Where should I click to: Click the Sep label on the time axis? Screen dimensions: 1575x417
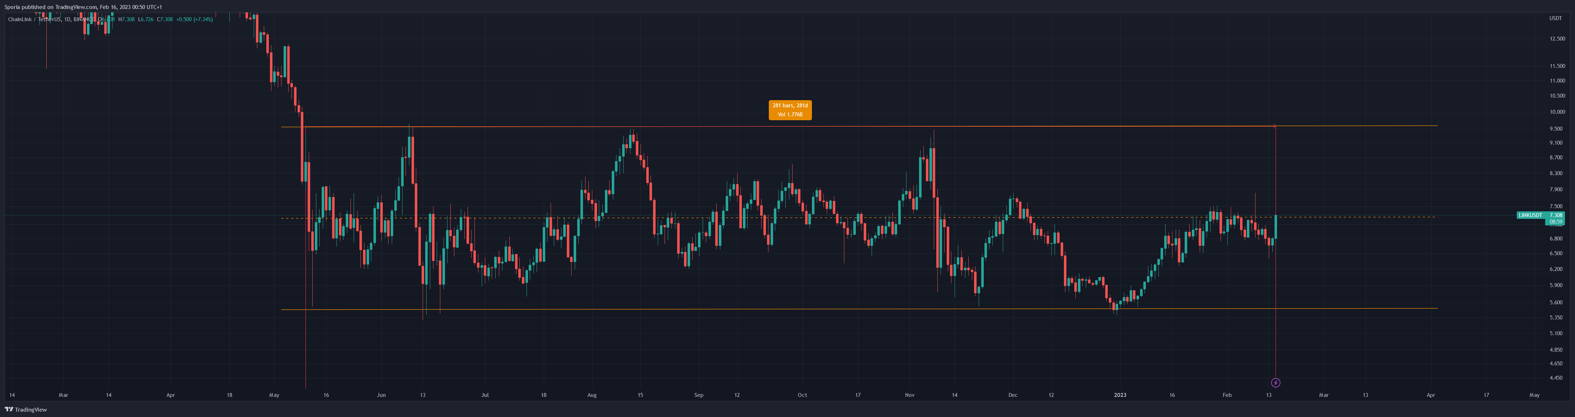click(x=699, y=395)
